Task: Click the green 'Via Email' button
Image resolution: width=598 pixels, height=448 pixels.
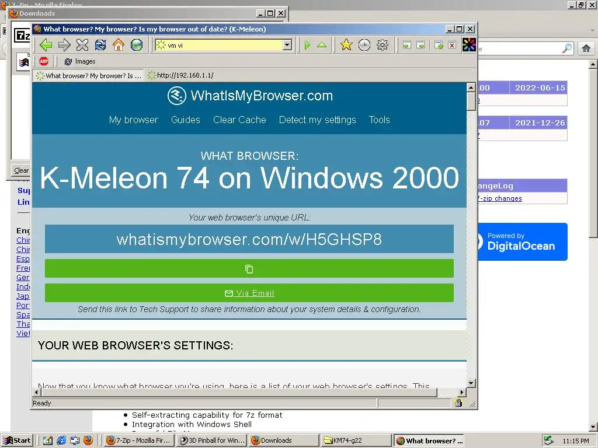Action: click(x=249, y=293)
